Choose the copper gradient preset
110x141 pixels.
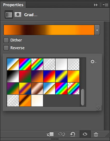[37, 88]
